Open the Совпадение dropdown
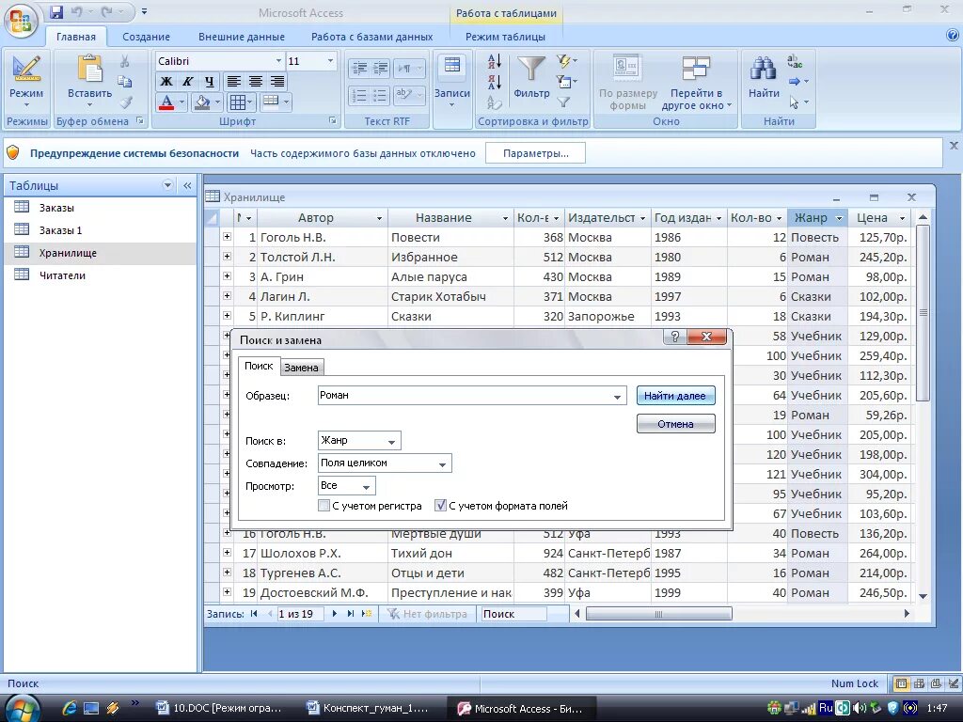Viewport: 963px width, 722px height. (442, 463)
